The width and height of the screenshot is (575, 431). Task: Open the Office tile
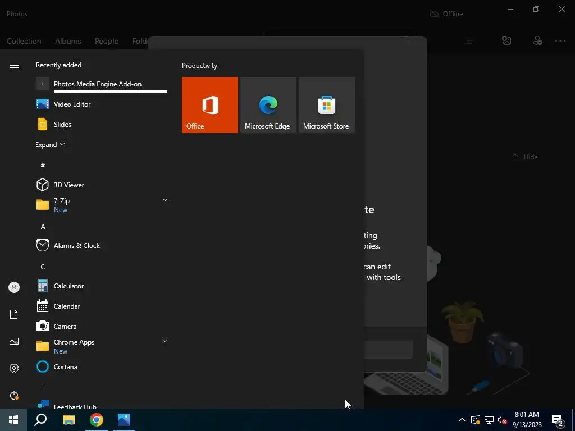tap(210, 105)
